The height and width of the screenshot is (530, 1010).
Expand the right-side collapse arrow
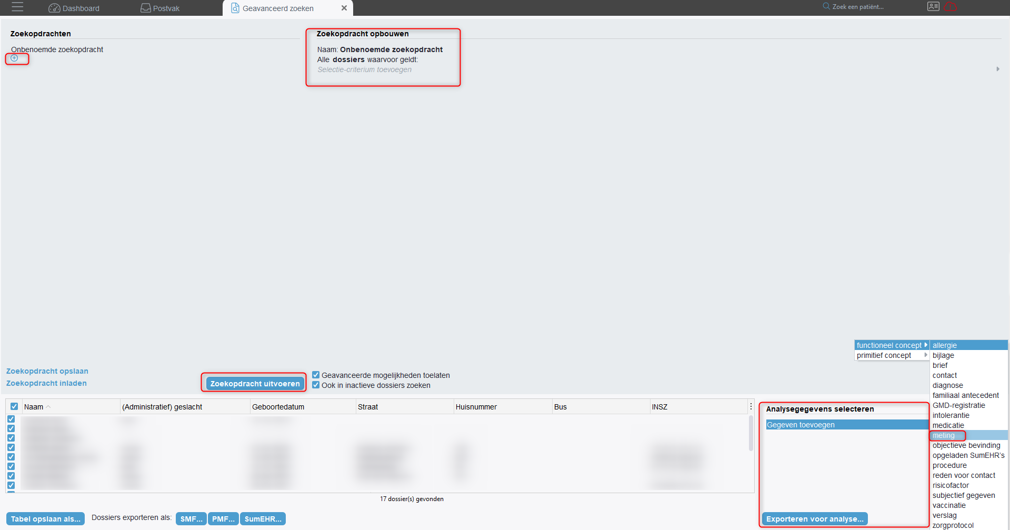click(998, 69)
